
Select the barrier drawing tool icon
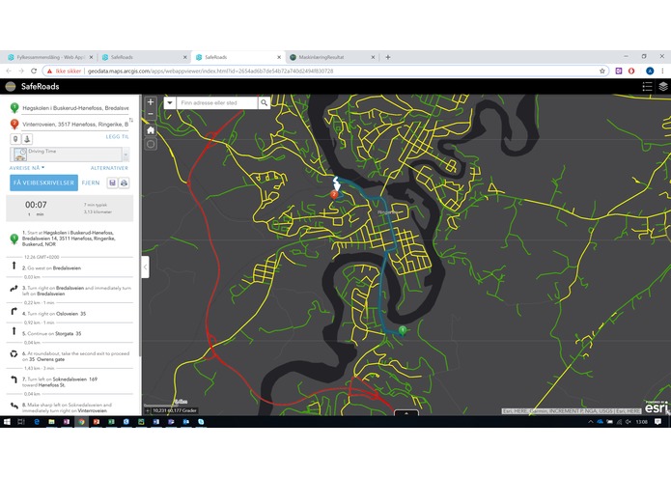27,139
